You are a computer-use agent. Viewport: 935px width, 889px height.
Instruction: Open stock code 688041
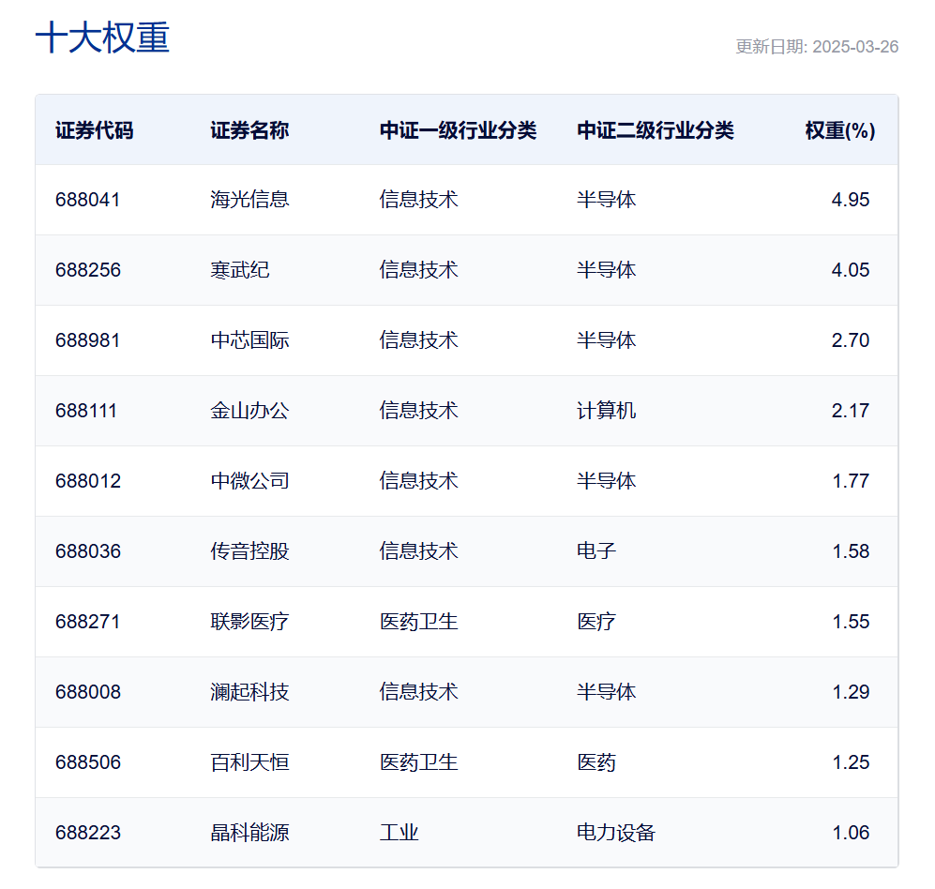[87, 200]
